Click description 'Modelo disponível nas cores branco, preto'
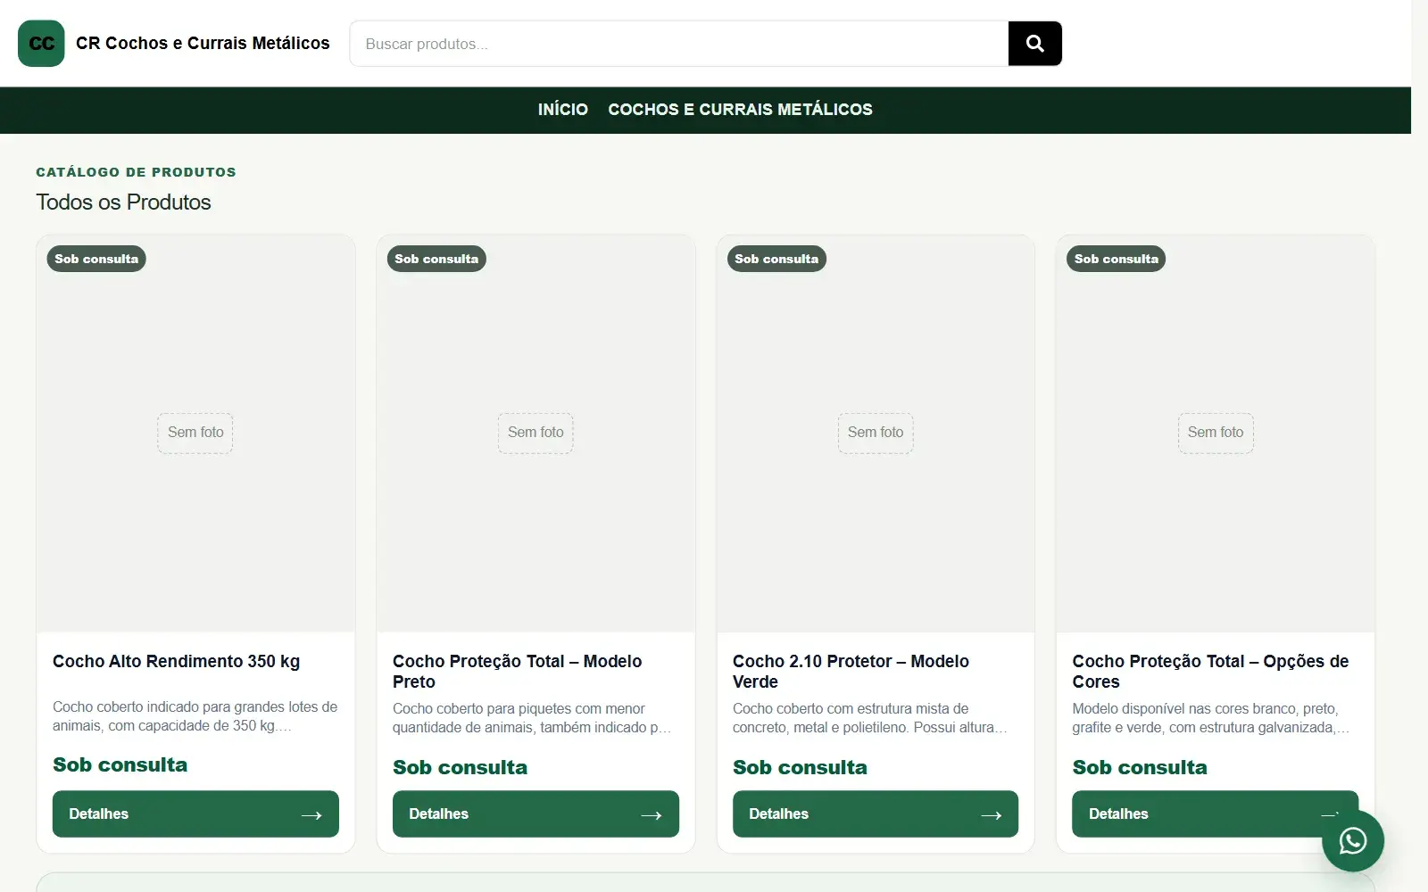 (x=1211, y=718)
